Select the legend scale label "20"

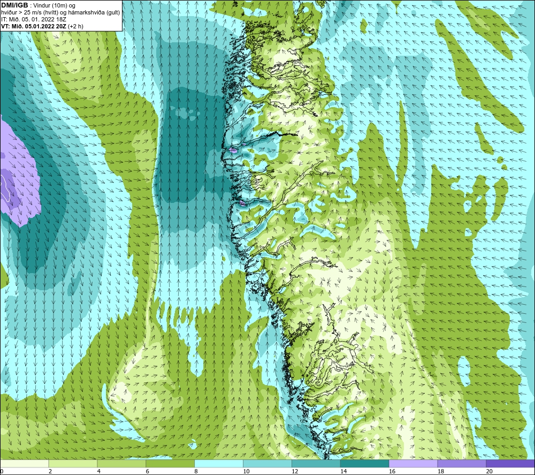tap(490, 472)
